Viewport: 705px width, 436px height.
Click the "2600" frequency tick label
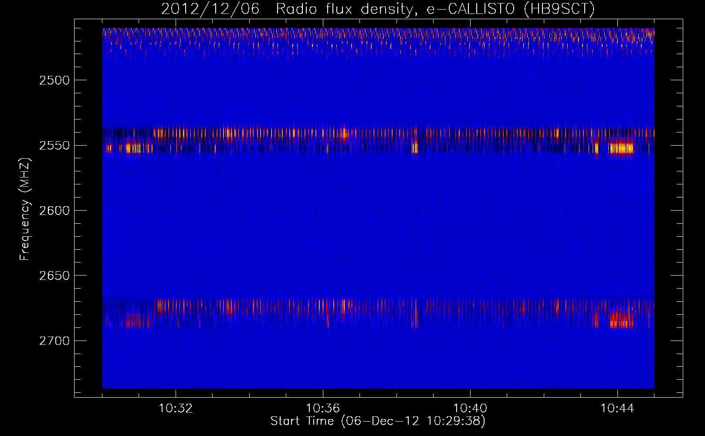pos(54,211)
